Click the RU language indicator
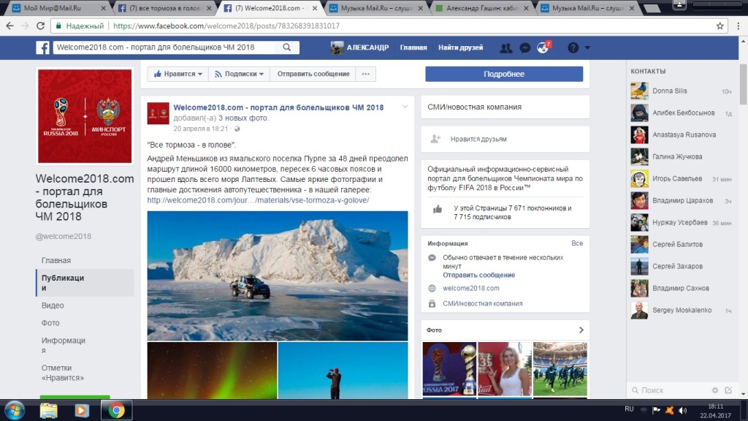 pos(629,409)
